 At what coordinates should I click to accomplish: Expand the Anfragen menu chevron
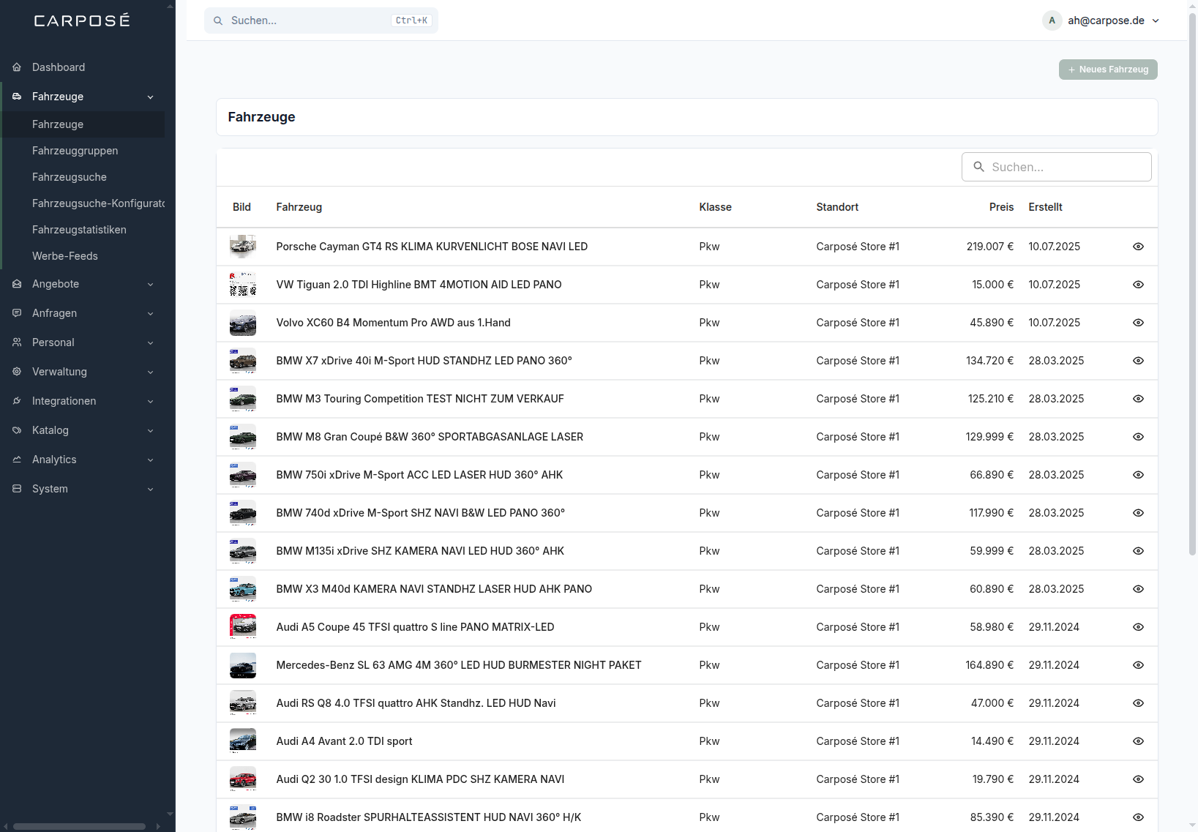pyautogui.click(x=151, y=313)
